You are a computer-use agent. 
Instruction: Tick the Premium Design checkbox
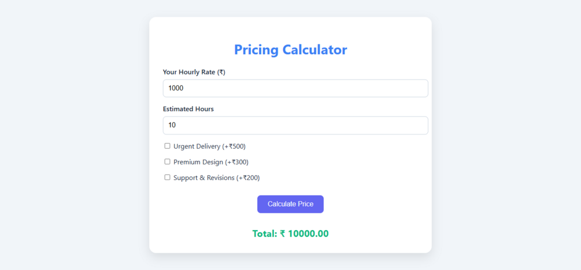pyautogui.click(x=167, y=162)
